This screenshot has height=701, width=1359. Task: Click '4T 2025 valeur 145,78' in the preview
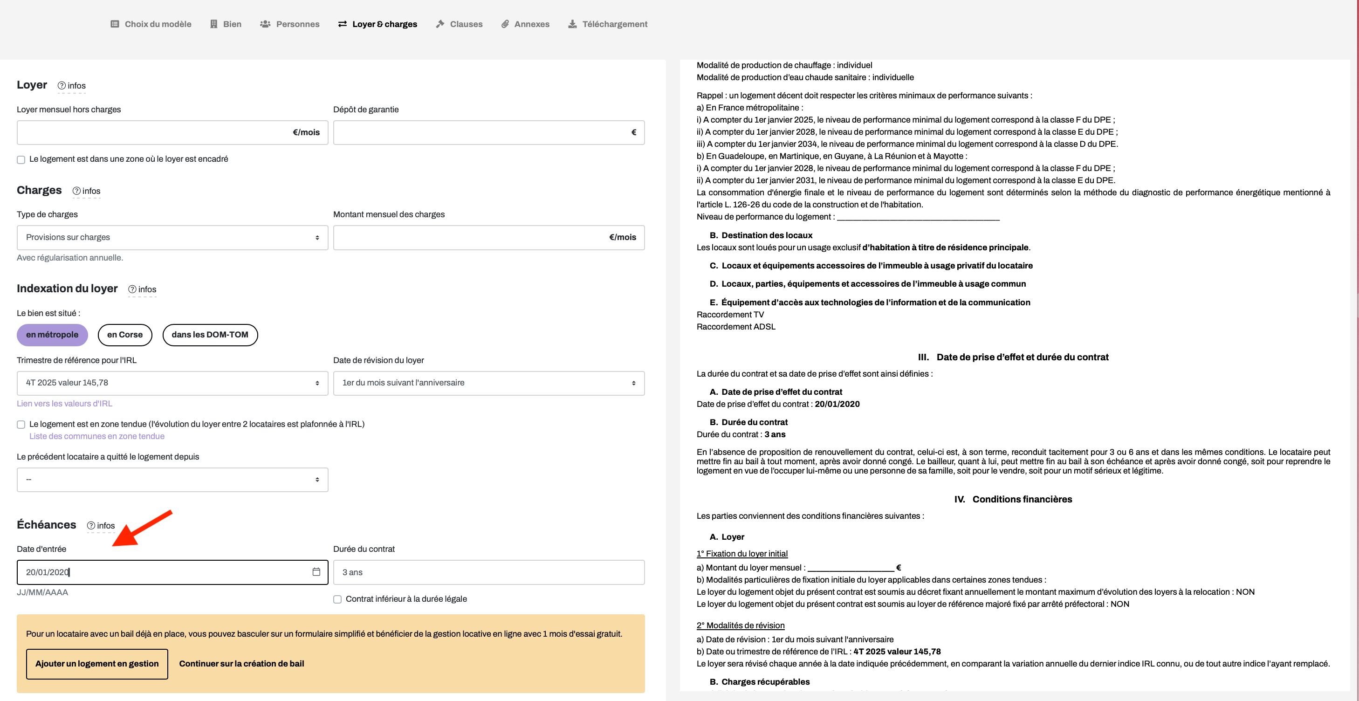[x=898, y=652]
